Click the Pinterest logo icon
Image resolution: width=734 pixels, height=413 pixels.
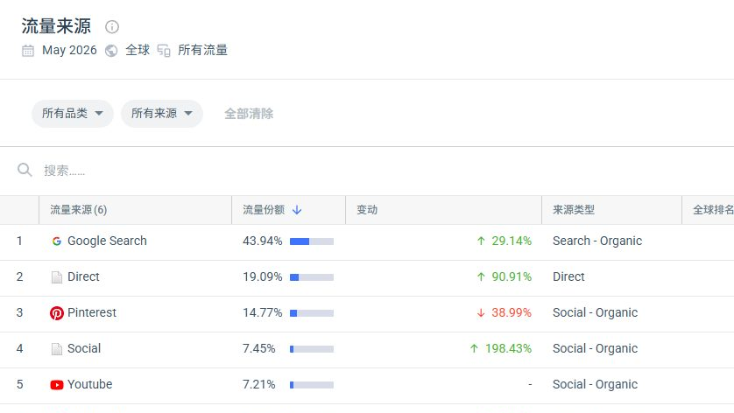(x=57, y=313)
